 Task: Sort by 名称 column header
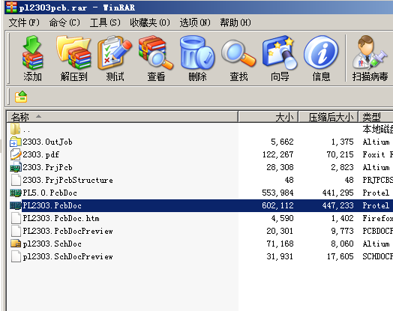pyautogui.click(x=122, y=117)
